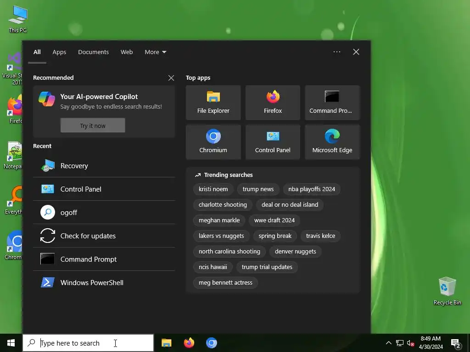The height and width of the screenshot is (352, 470).
Task: Search trending 'kristi noem'
Action: 213,189
